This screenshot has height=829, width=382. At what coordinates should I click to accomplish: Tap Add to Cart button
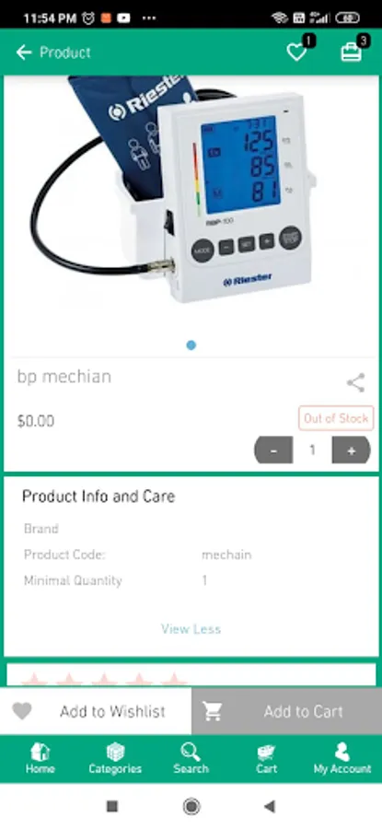pyautogui.click(x=287, y=711)
